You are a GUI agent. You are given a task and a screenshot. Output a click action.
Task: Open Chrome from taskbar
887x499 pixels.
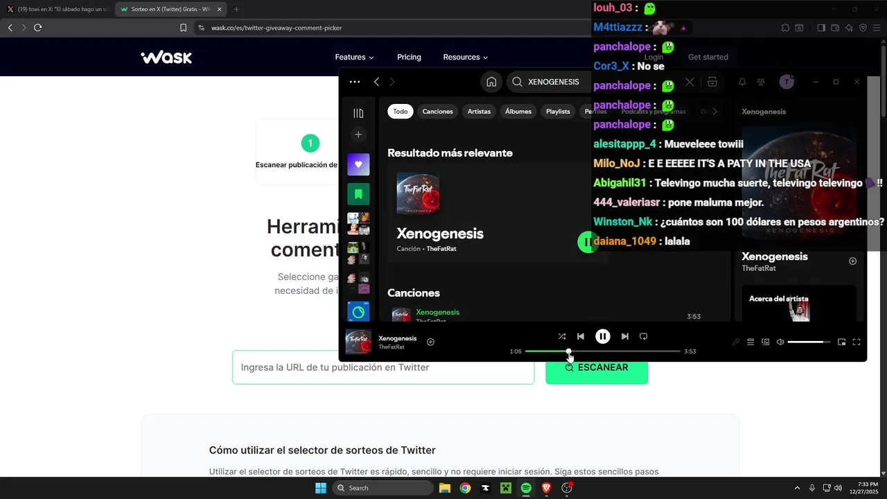point(465,488)
